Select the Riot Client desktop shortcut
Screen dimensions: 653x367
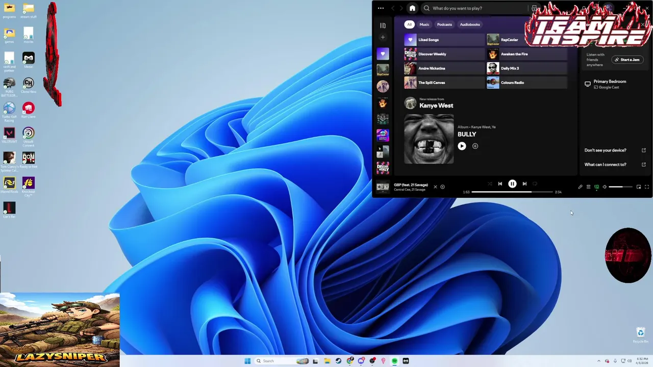pos(28,110)
